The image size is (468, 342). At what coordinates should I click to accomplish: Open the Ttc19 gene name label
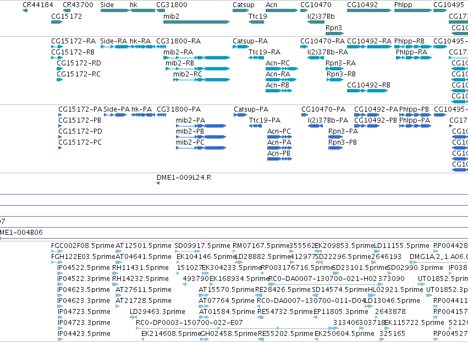(x=257, y=16)
